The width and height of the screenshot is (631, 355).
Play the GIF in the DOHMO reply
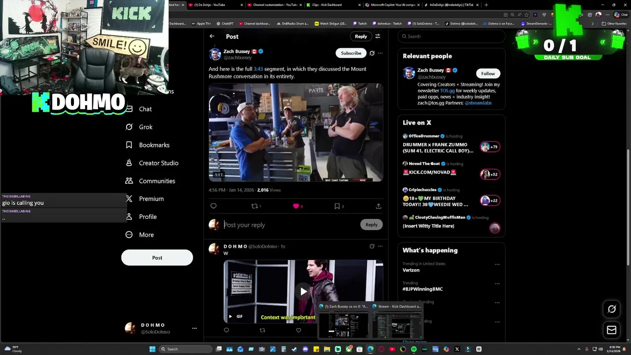click(x=303, y=291)
